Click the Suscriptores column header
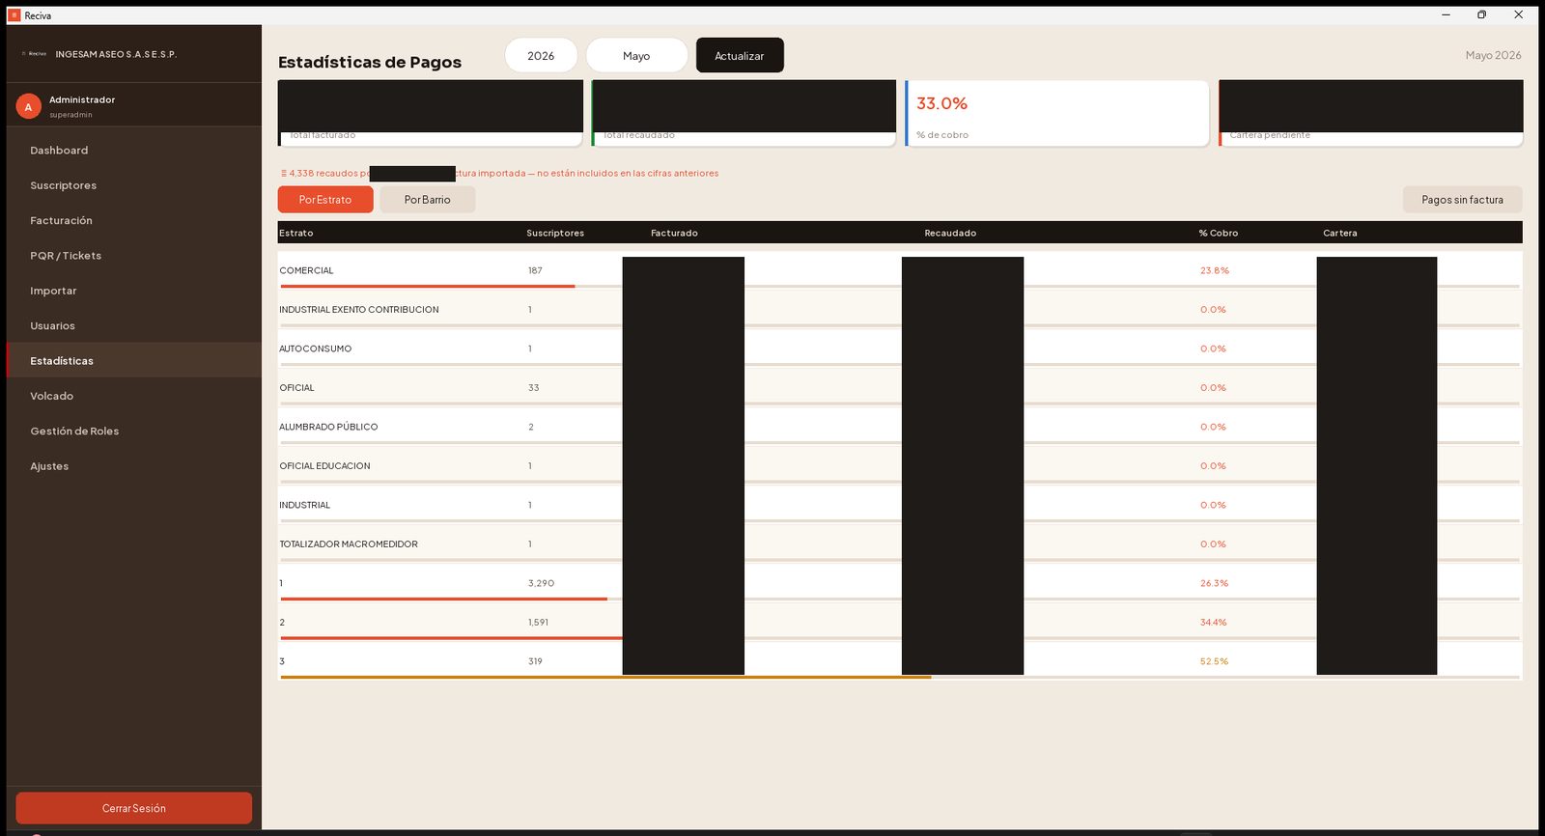 555,234
